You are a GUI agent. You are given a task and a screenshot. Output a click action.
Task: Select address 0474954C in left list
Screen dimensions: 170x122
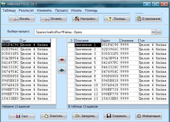point(10,72)
